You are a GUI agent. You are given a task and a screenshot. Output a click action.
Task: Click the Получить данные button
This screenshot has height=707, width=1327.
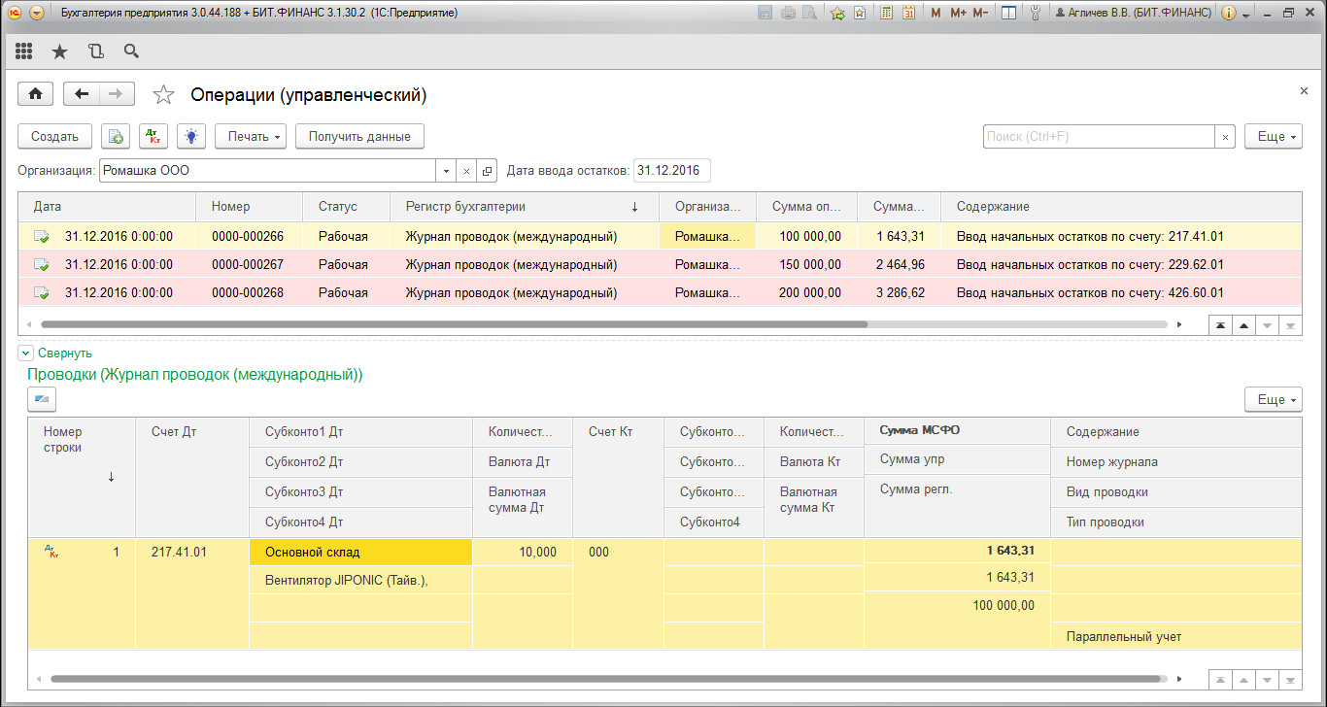(x=359, y=137)
